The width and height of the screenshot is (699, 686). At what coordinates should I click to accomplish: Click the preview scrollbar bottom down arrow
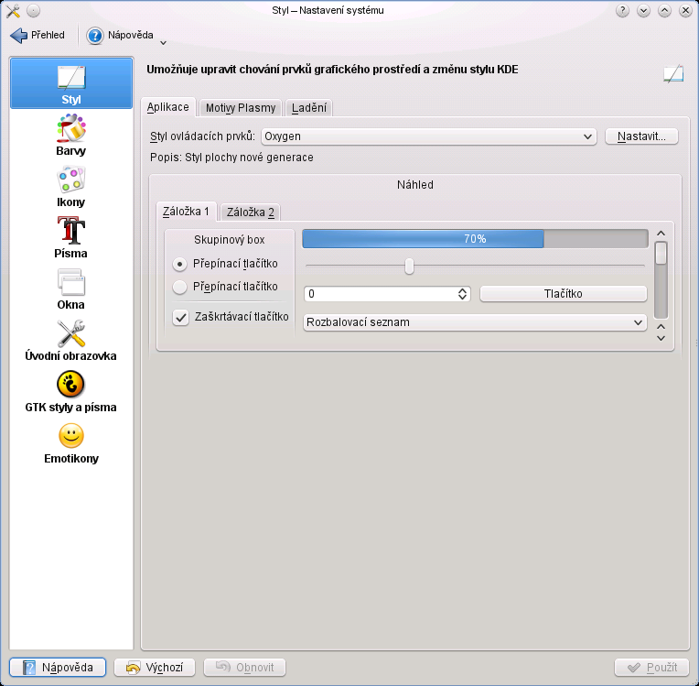[x=661, y=338]
